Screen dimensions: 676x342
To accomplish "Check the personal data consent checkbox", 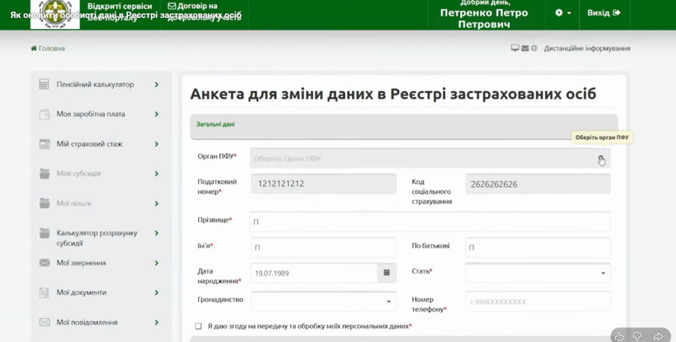I will (198, 326).
